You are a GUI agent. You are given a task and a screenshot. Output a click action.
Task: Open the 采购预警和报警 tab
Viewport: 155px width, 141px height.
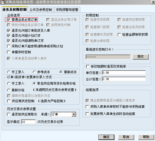[67, 10]
